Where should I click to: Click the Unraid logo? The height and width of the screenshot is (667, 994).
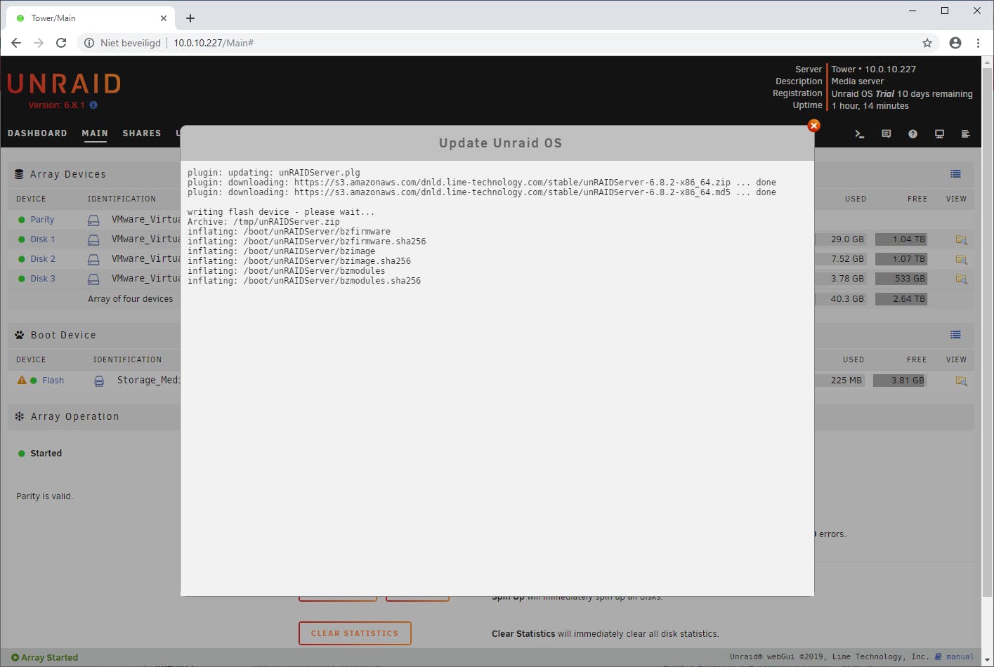tap(64, 84)
